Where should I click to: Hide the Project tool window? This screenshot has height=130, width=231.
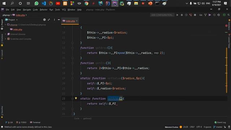(x=59, y=20)
